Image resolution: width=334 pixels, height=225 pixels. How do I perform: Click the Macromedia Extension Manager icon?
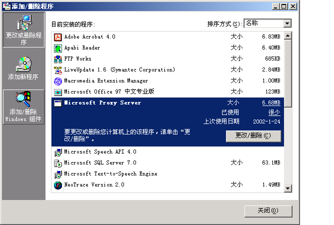tap(57, 81)
